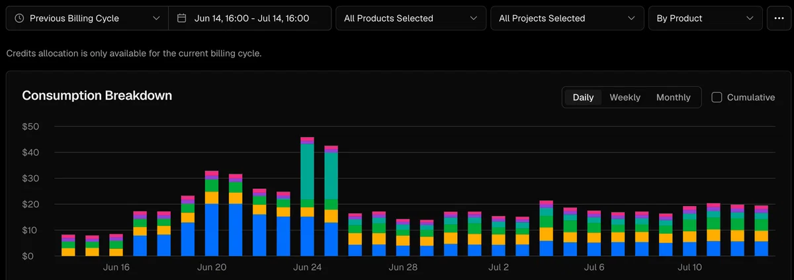The image size is (794, 280).
Task: Click the teal segment of the second-tallest bar
Action: point(331,176)
